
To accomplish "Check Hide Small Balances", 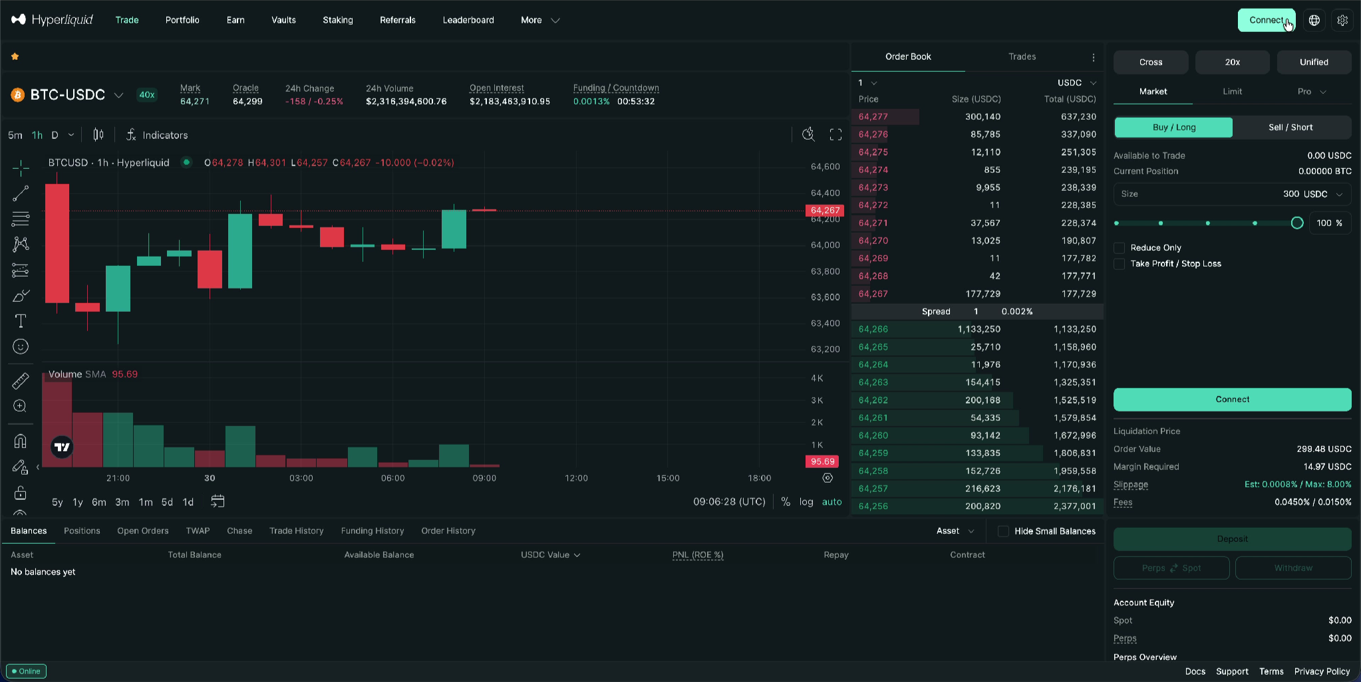I will click(x=1003, y=531).
